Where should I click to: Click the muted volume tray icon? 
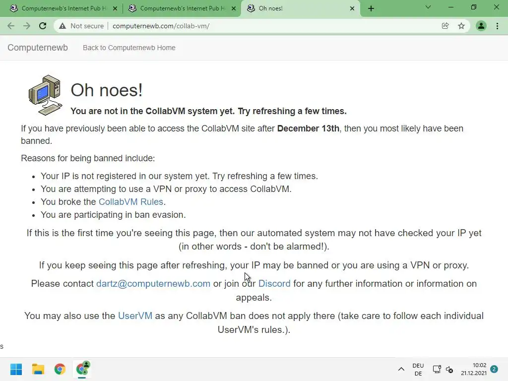(x=449, y=369)
